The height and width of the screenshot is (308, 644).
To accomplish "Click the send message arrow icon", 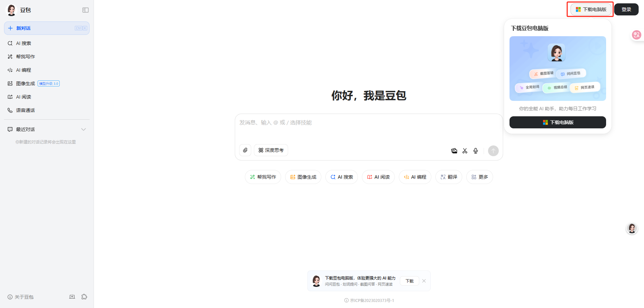I will 493,151.
